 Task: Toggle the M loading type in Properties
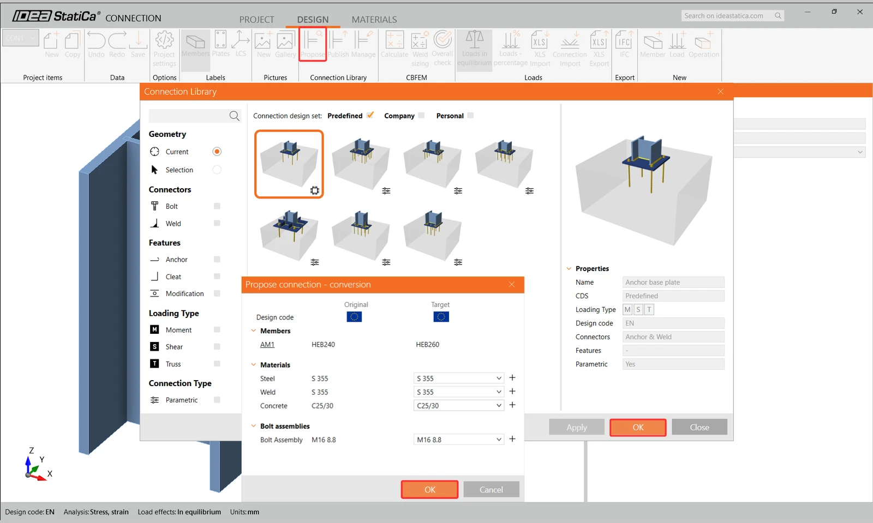(627, 309)
